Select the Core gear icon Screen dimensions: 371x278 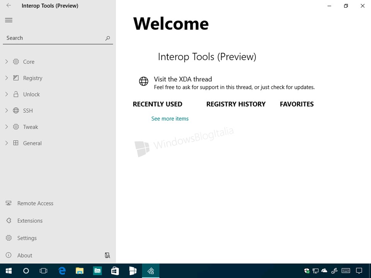click(x=16, y=62)
